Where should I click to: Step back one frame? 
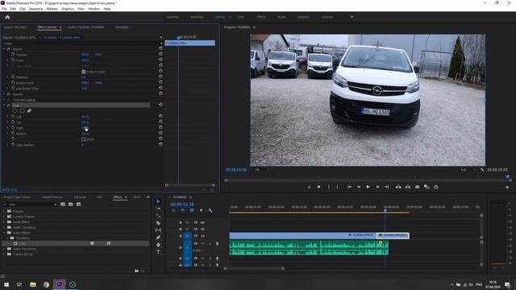click(359, 187)
